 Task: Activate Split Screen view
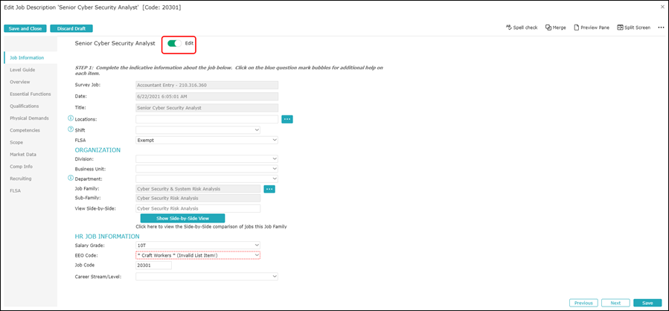coord(621,28)
